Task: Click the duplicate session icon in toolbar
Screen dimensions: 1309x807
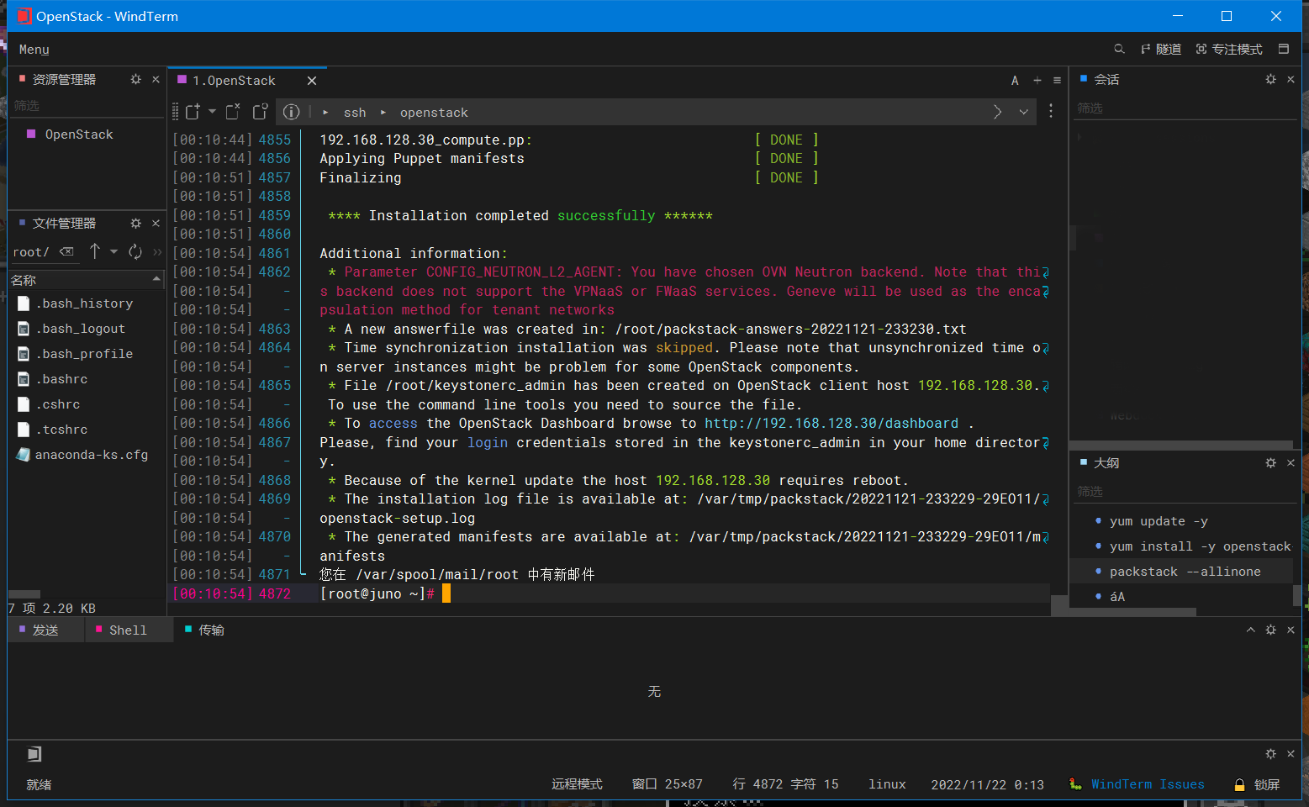Action: coord(261,112)
